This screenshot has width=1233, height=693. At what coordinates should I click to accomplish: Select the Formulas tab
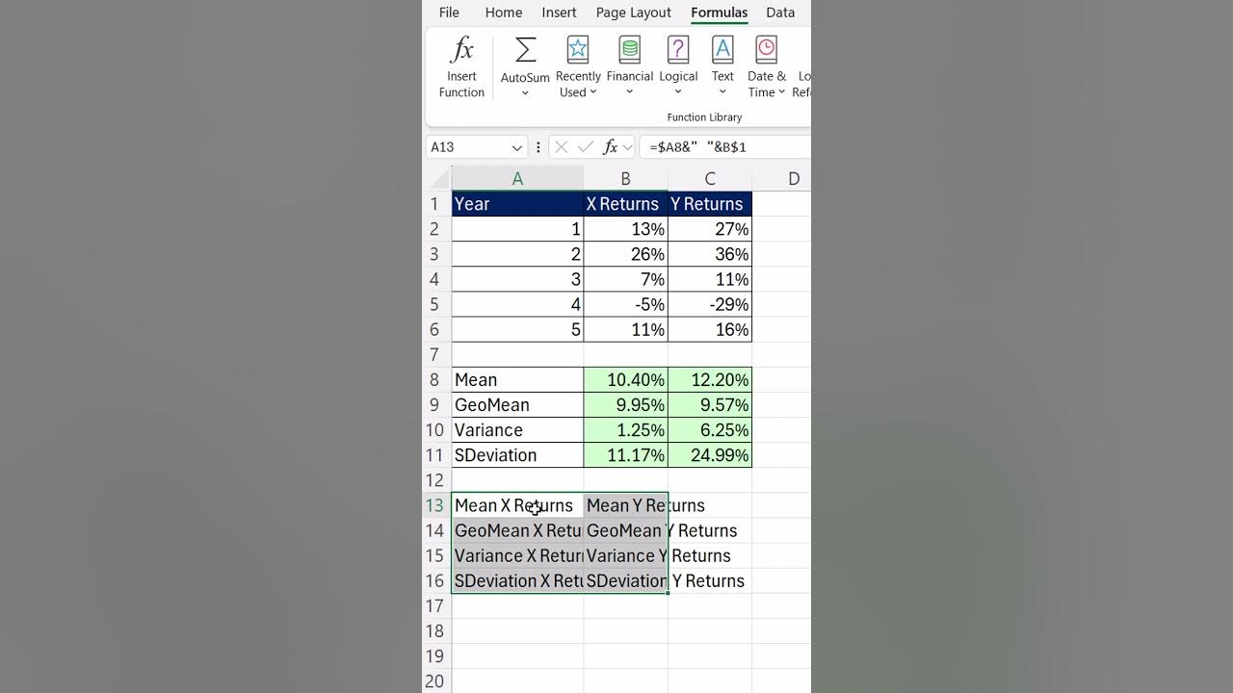tap(719, 13)
